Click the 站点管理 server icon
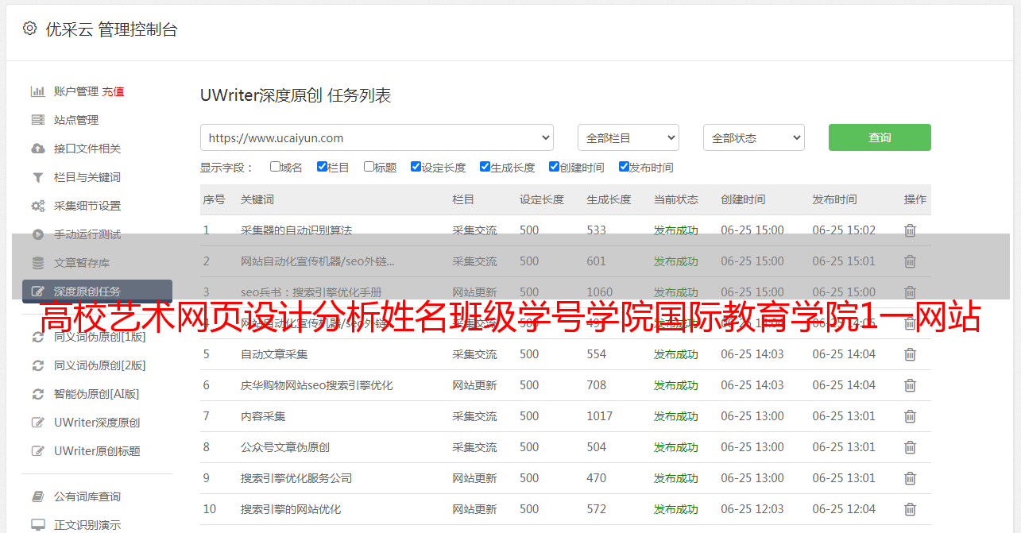The height and width of the screenshot is (533, 1021). (37, 120)
